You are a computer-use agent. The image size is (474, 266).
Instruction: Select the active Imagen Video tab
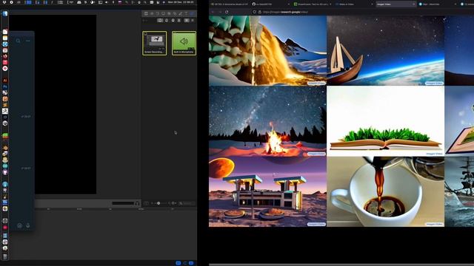(x=395, y=4)
